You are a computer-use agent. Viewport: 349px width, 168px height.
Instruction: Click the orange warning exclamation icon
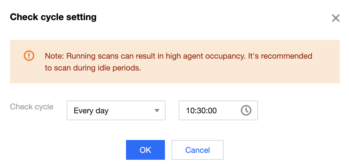29,56
